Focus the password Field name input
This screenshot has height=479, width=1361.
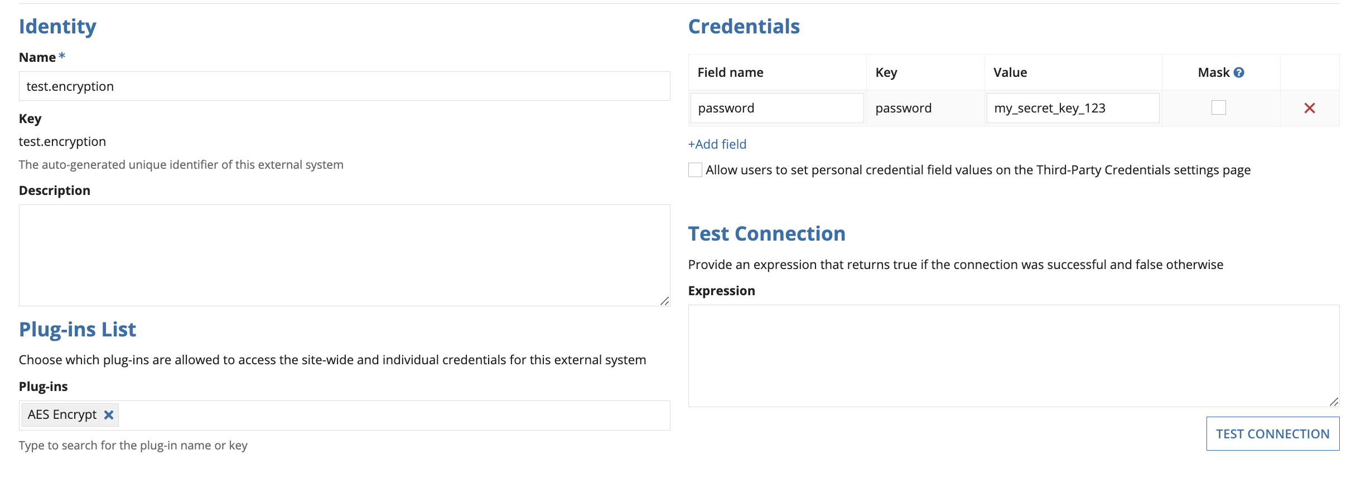pos(777,108)
